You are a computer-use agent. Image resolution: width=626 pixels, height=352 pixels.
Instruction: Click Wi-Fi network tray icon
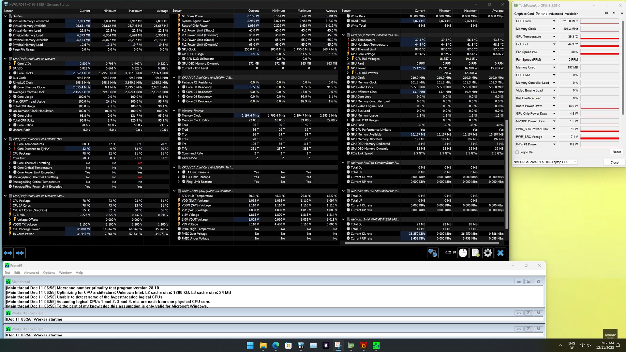click(x=582, y=345)
